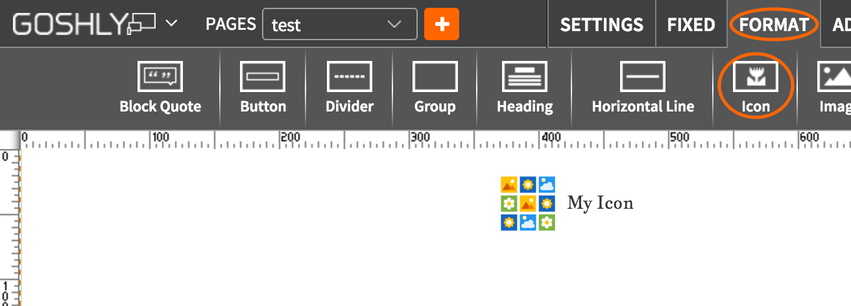Select the colorful tile icon on canvas

click(528, 204)
